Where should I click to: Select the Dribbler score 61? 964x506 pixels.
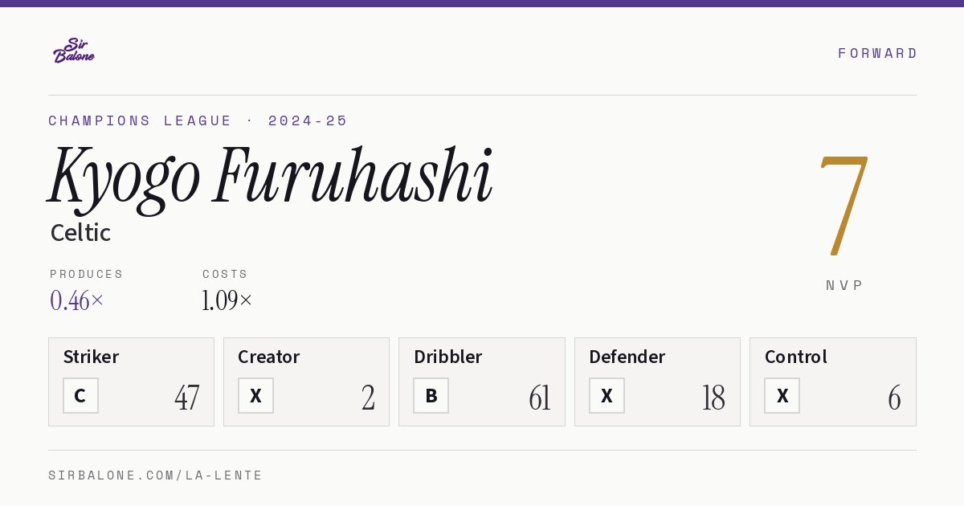pyautogui.click(x=540, y=398)
